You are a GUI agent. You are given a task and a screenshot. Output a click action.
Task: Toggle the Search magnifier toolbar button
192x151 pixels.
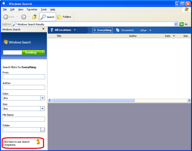(47, 17)
